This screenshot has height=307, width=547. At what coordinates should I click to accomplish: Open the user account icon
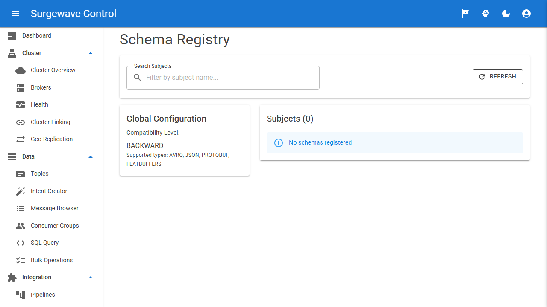526,14
